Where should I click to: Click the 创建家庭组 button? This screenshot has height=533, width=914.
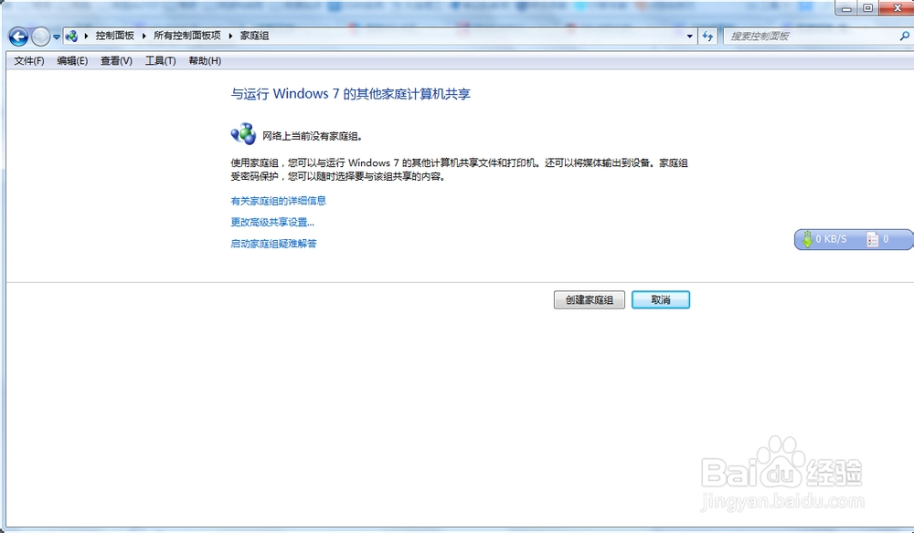tap(589, 299)
